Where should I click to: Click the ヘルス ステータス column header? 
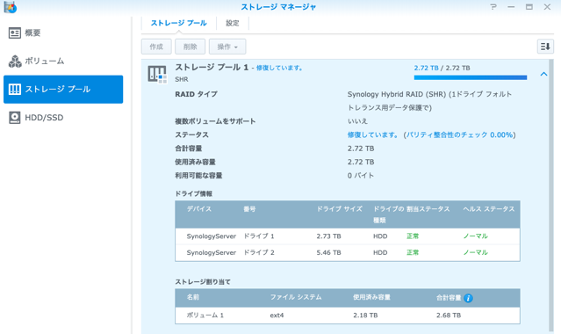489,209
